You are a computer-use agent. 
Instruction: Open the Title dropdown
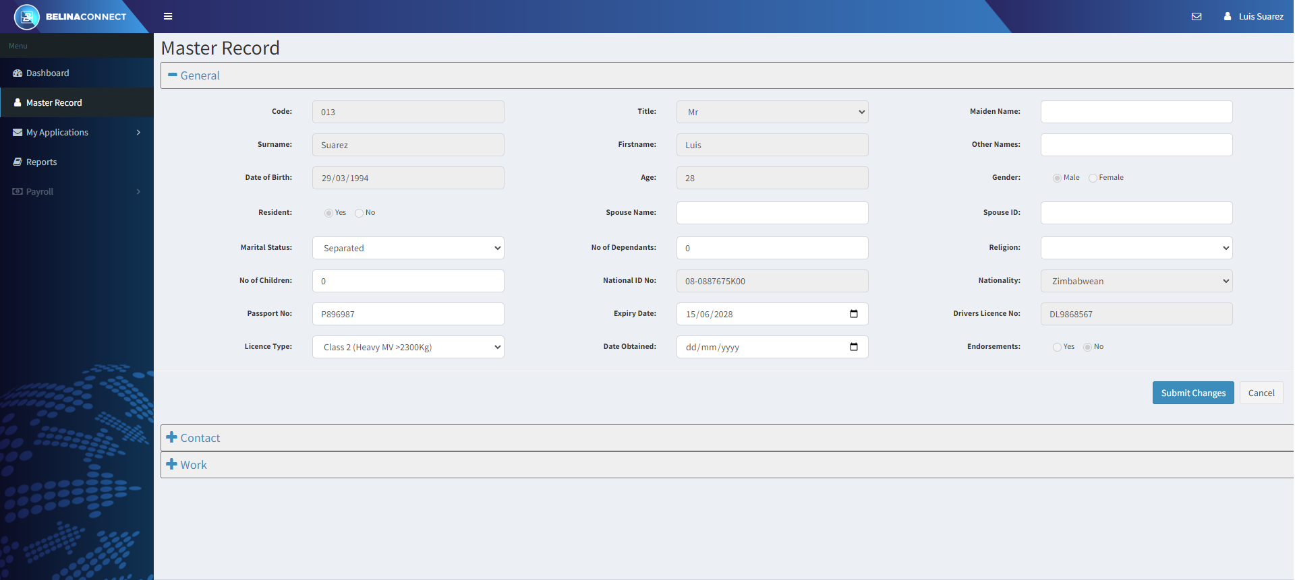tap(772, 112)
